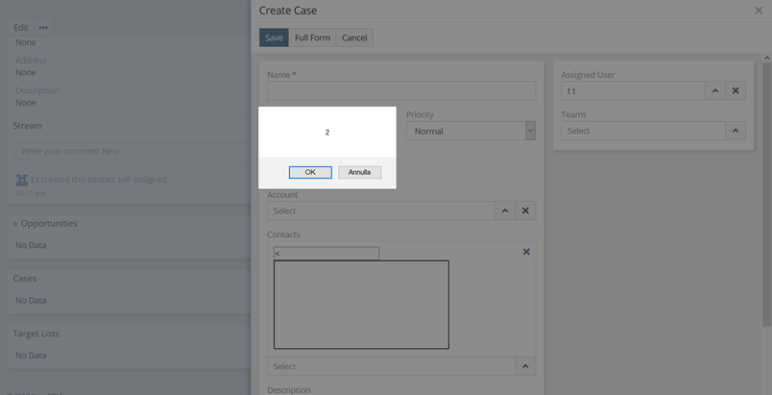Click the Create Case panel scrollbar

coord(767,194)
